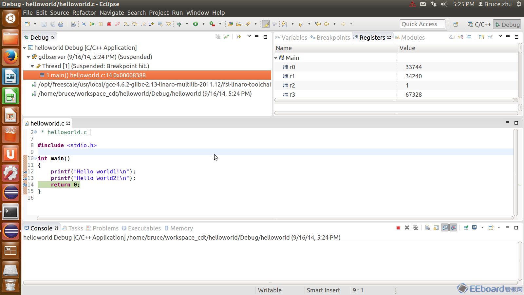524x295 pixels.
Task: Click the Run External Tools icon
Action: tap(212, 24)
